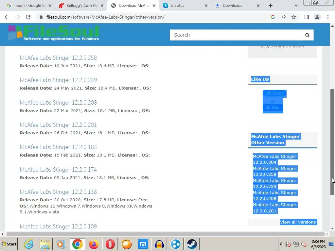Open Windows Explorer folder in taskbar
Screen dimensions: 335x251
45,244
